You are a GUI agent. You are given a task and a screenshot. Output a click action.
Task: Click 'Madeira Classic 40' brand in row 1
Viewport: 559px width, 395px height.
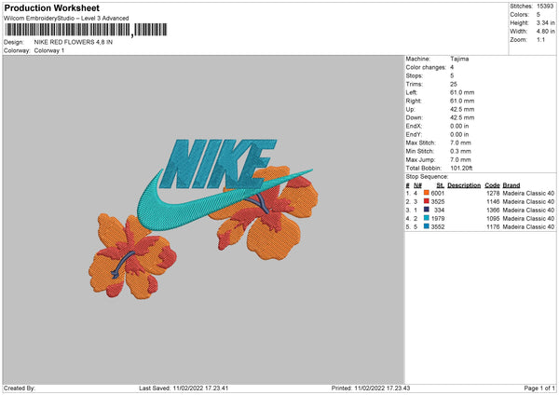click(x=528, y=193)
